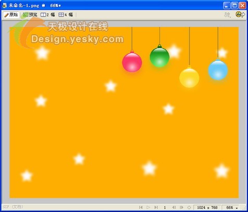Click the current frame number 1
Image resolution: width=248 pixels, height=212 pixels.
pyautogui.click(x=165, y=207)
